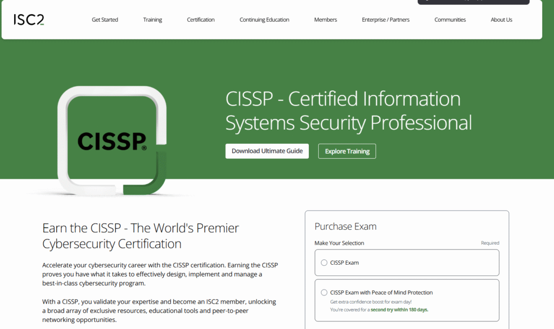Open the Continuing Education menu
The height and width of the screenshot is (329, 554).
(x=264, y=20)
